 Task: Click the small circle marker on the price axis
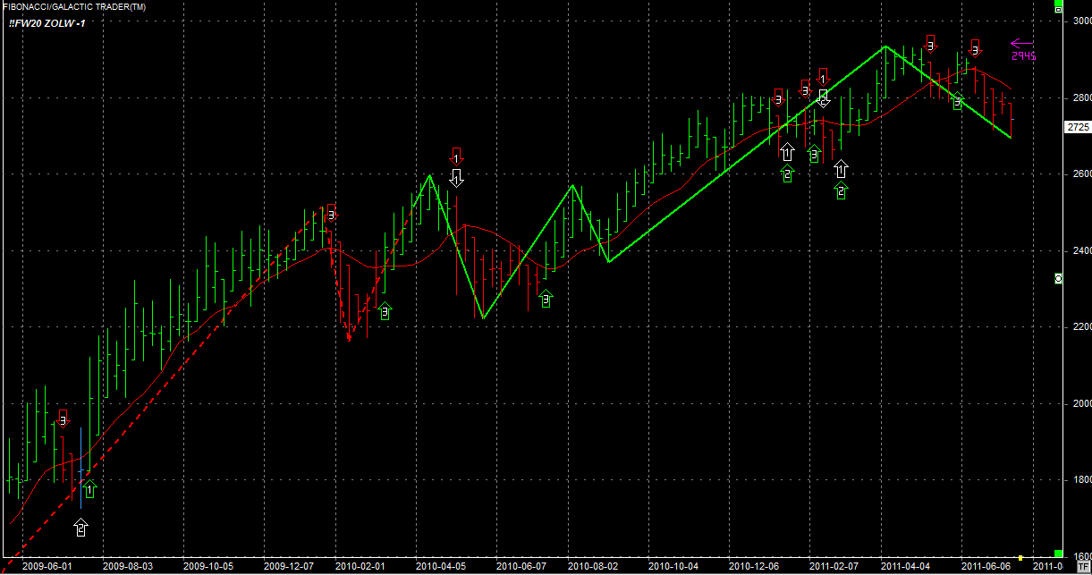click(x=1059, y=279)
